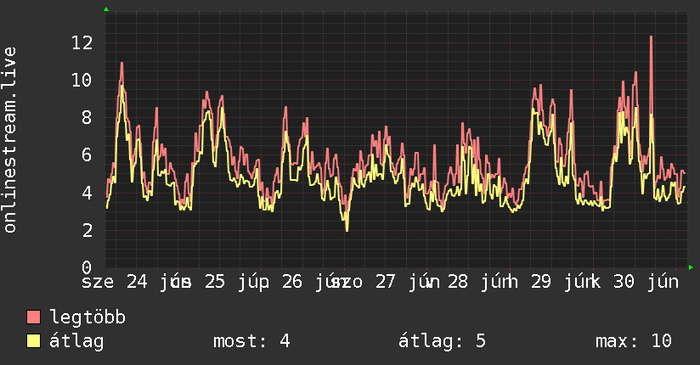Click the max: 10 statistic

click(634, 341)
